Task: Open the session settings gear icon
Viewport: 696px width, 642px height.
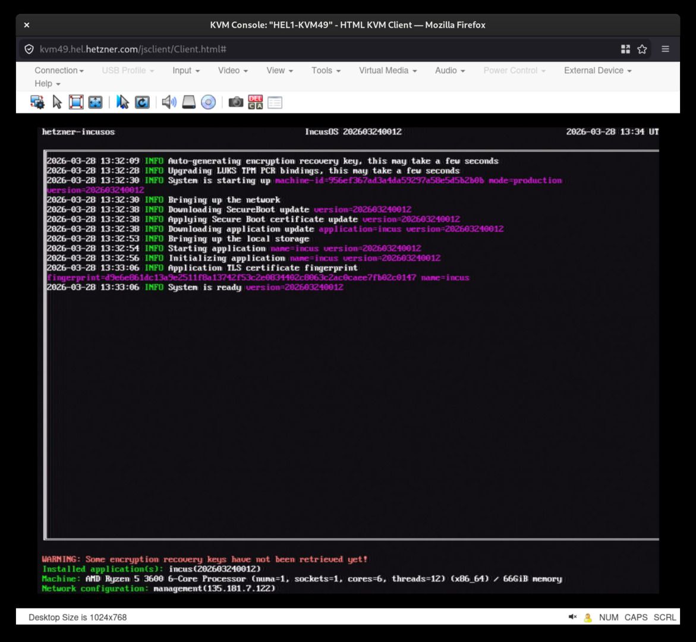Action: coord(37,102)
